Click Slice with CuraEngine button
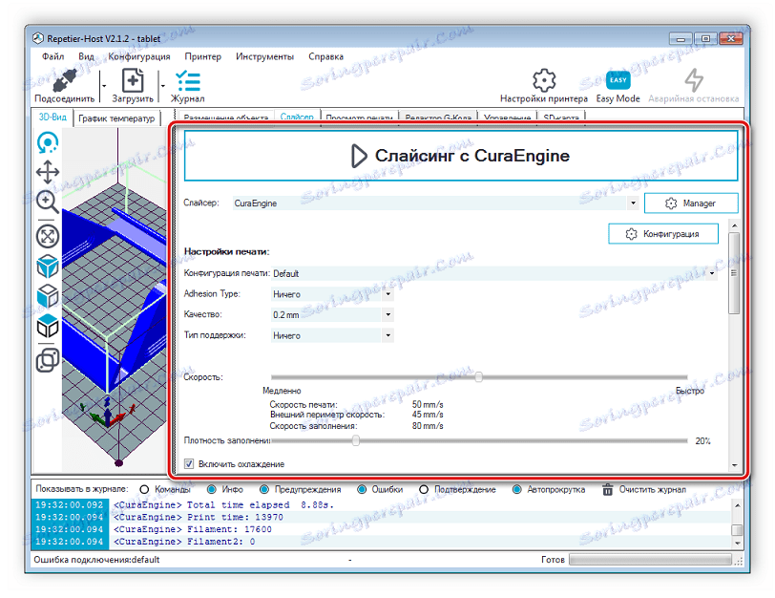Image resolution: width=775 pixels, height=598 pixels. (x=461, y=156)
